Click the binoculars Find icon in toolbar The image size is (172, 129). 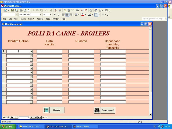tap(77, 10)
